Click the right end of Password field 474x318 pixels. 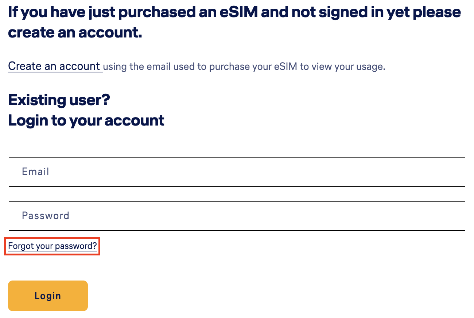click(x=452, y=216)
